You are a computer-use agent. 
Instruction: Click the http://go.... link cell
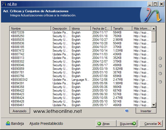coord(141,80)
